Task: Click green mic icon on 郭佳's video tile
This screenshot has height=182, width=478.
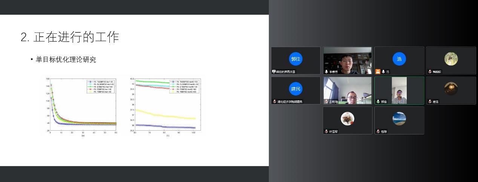Action: click(x=378, y=102)
